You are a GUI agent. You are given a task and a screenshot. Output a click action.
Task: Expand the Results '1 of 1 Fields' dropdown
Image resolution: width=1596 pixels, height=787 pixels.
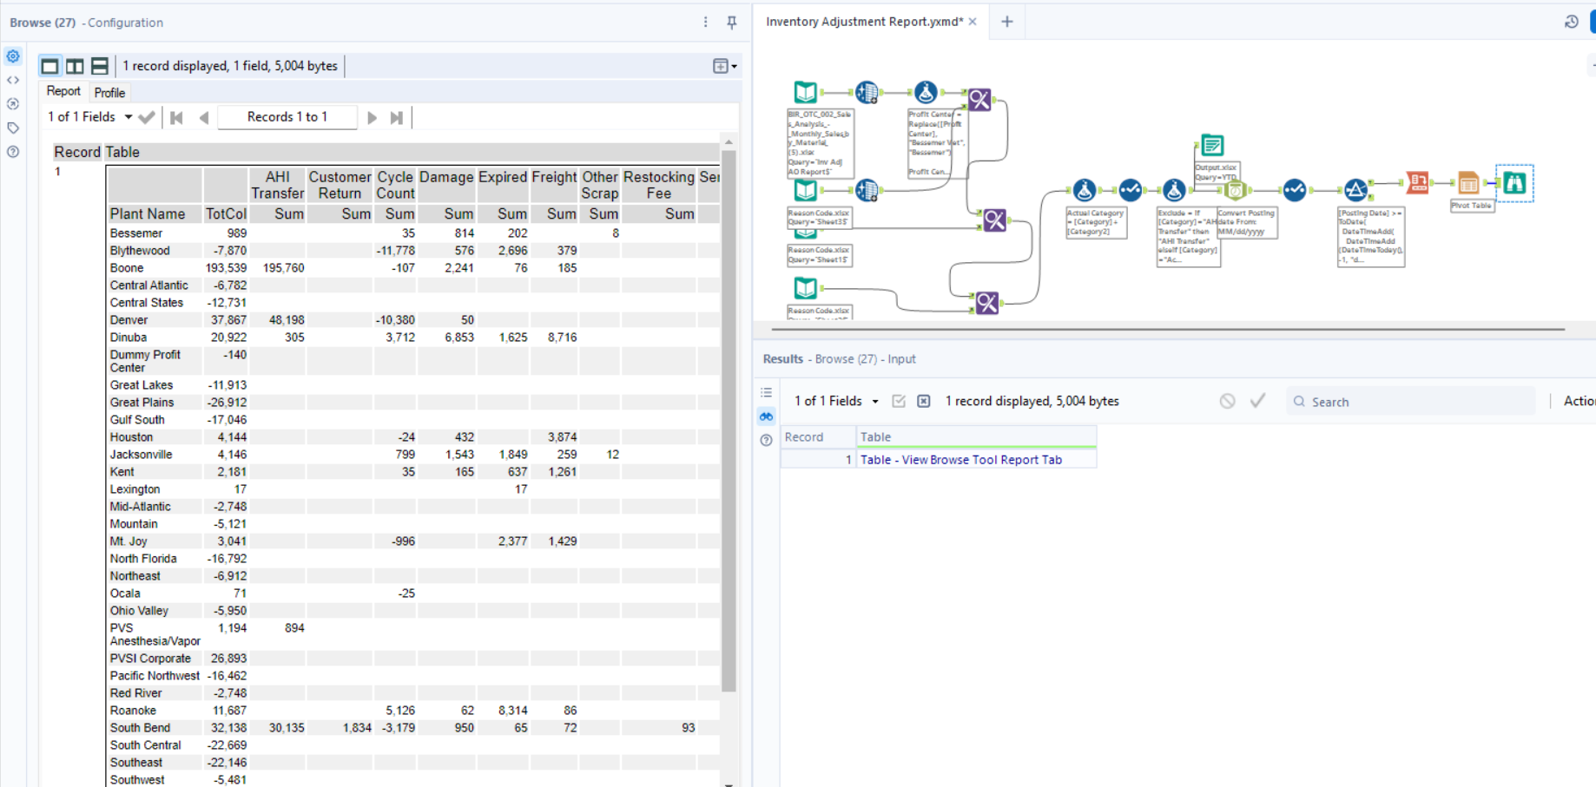click(x=874, y=402)
